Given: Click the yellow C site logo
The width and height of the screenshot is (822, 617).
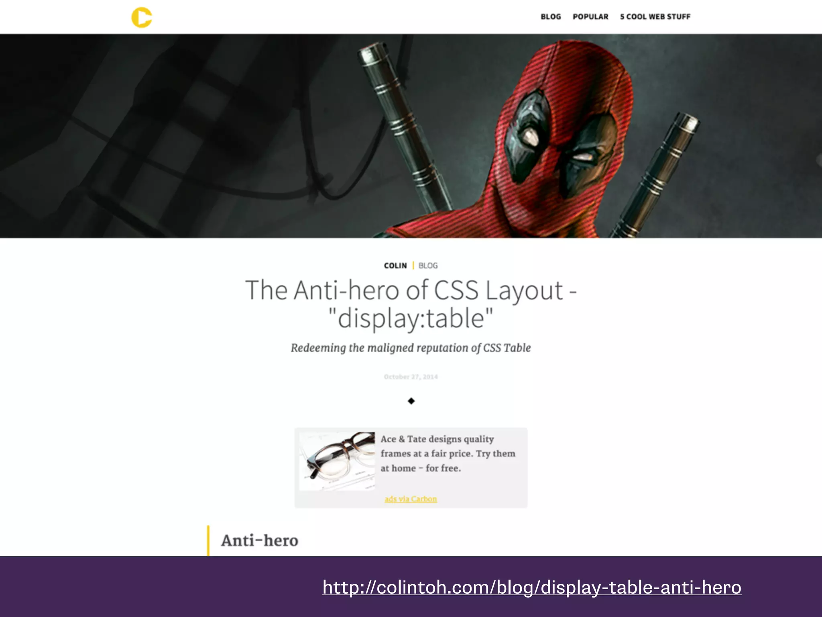Looking at the screenshot, I should click(x=142, y=17).
